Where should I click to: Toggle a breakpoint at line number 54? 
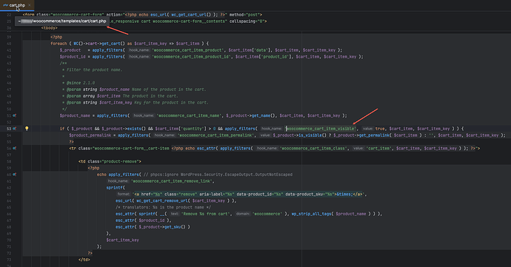9,135
